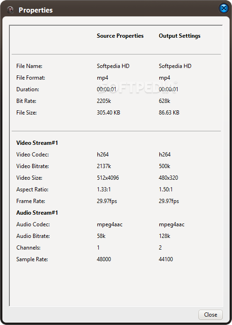Click the source sample rate 48000
Viewport: 232px width, 325px height.
click(104, 259)
